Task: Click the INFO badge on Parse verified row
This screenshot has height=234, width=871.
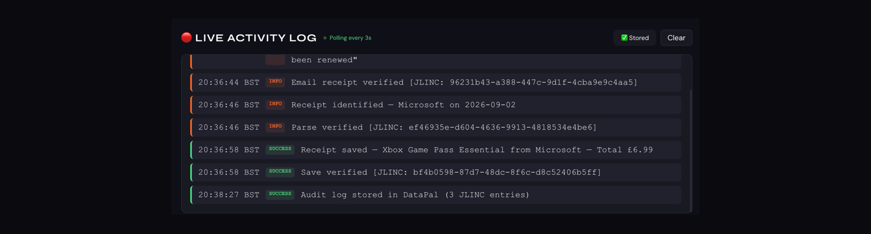Action: (275, 127)
